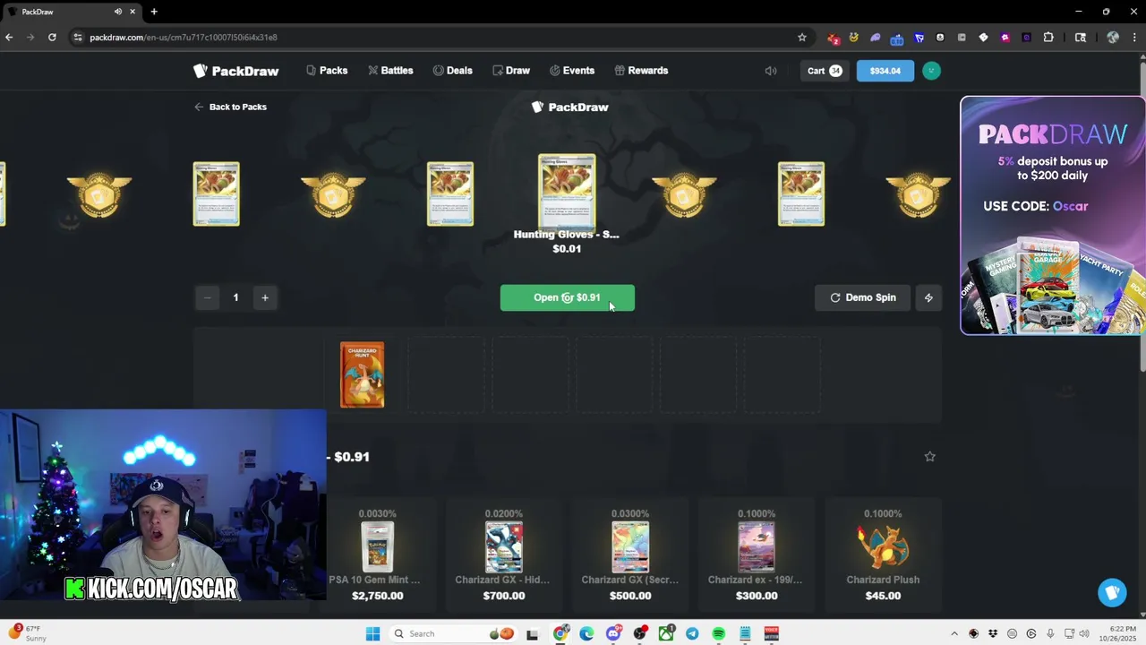View Charizard ex 199 item $300.00
Image resolution: width=1146 pixels, height=645 pixels.
[756, 555]
